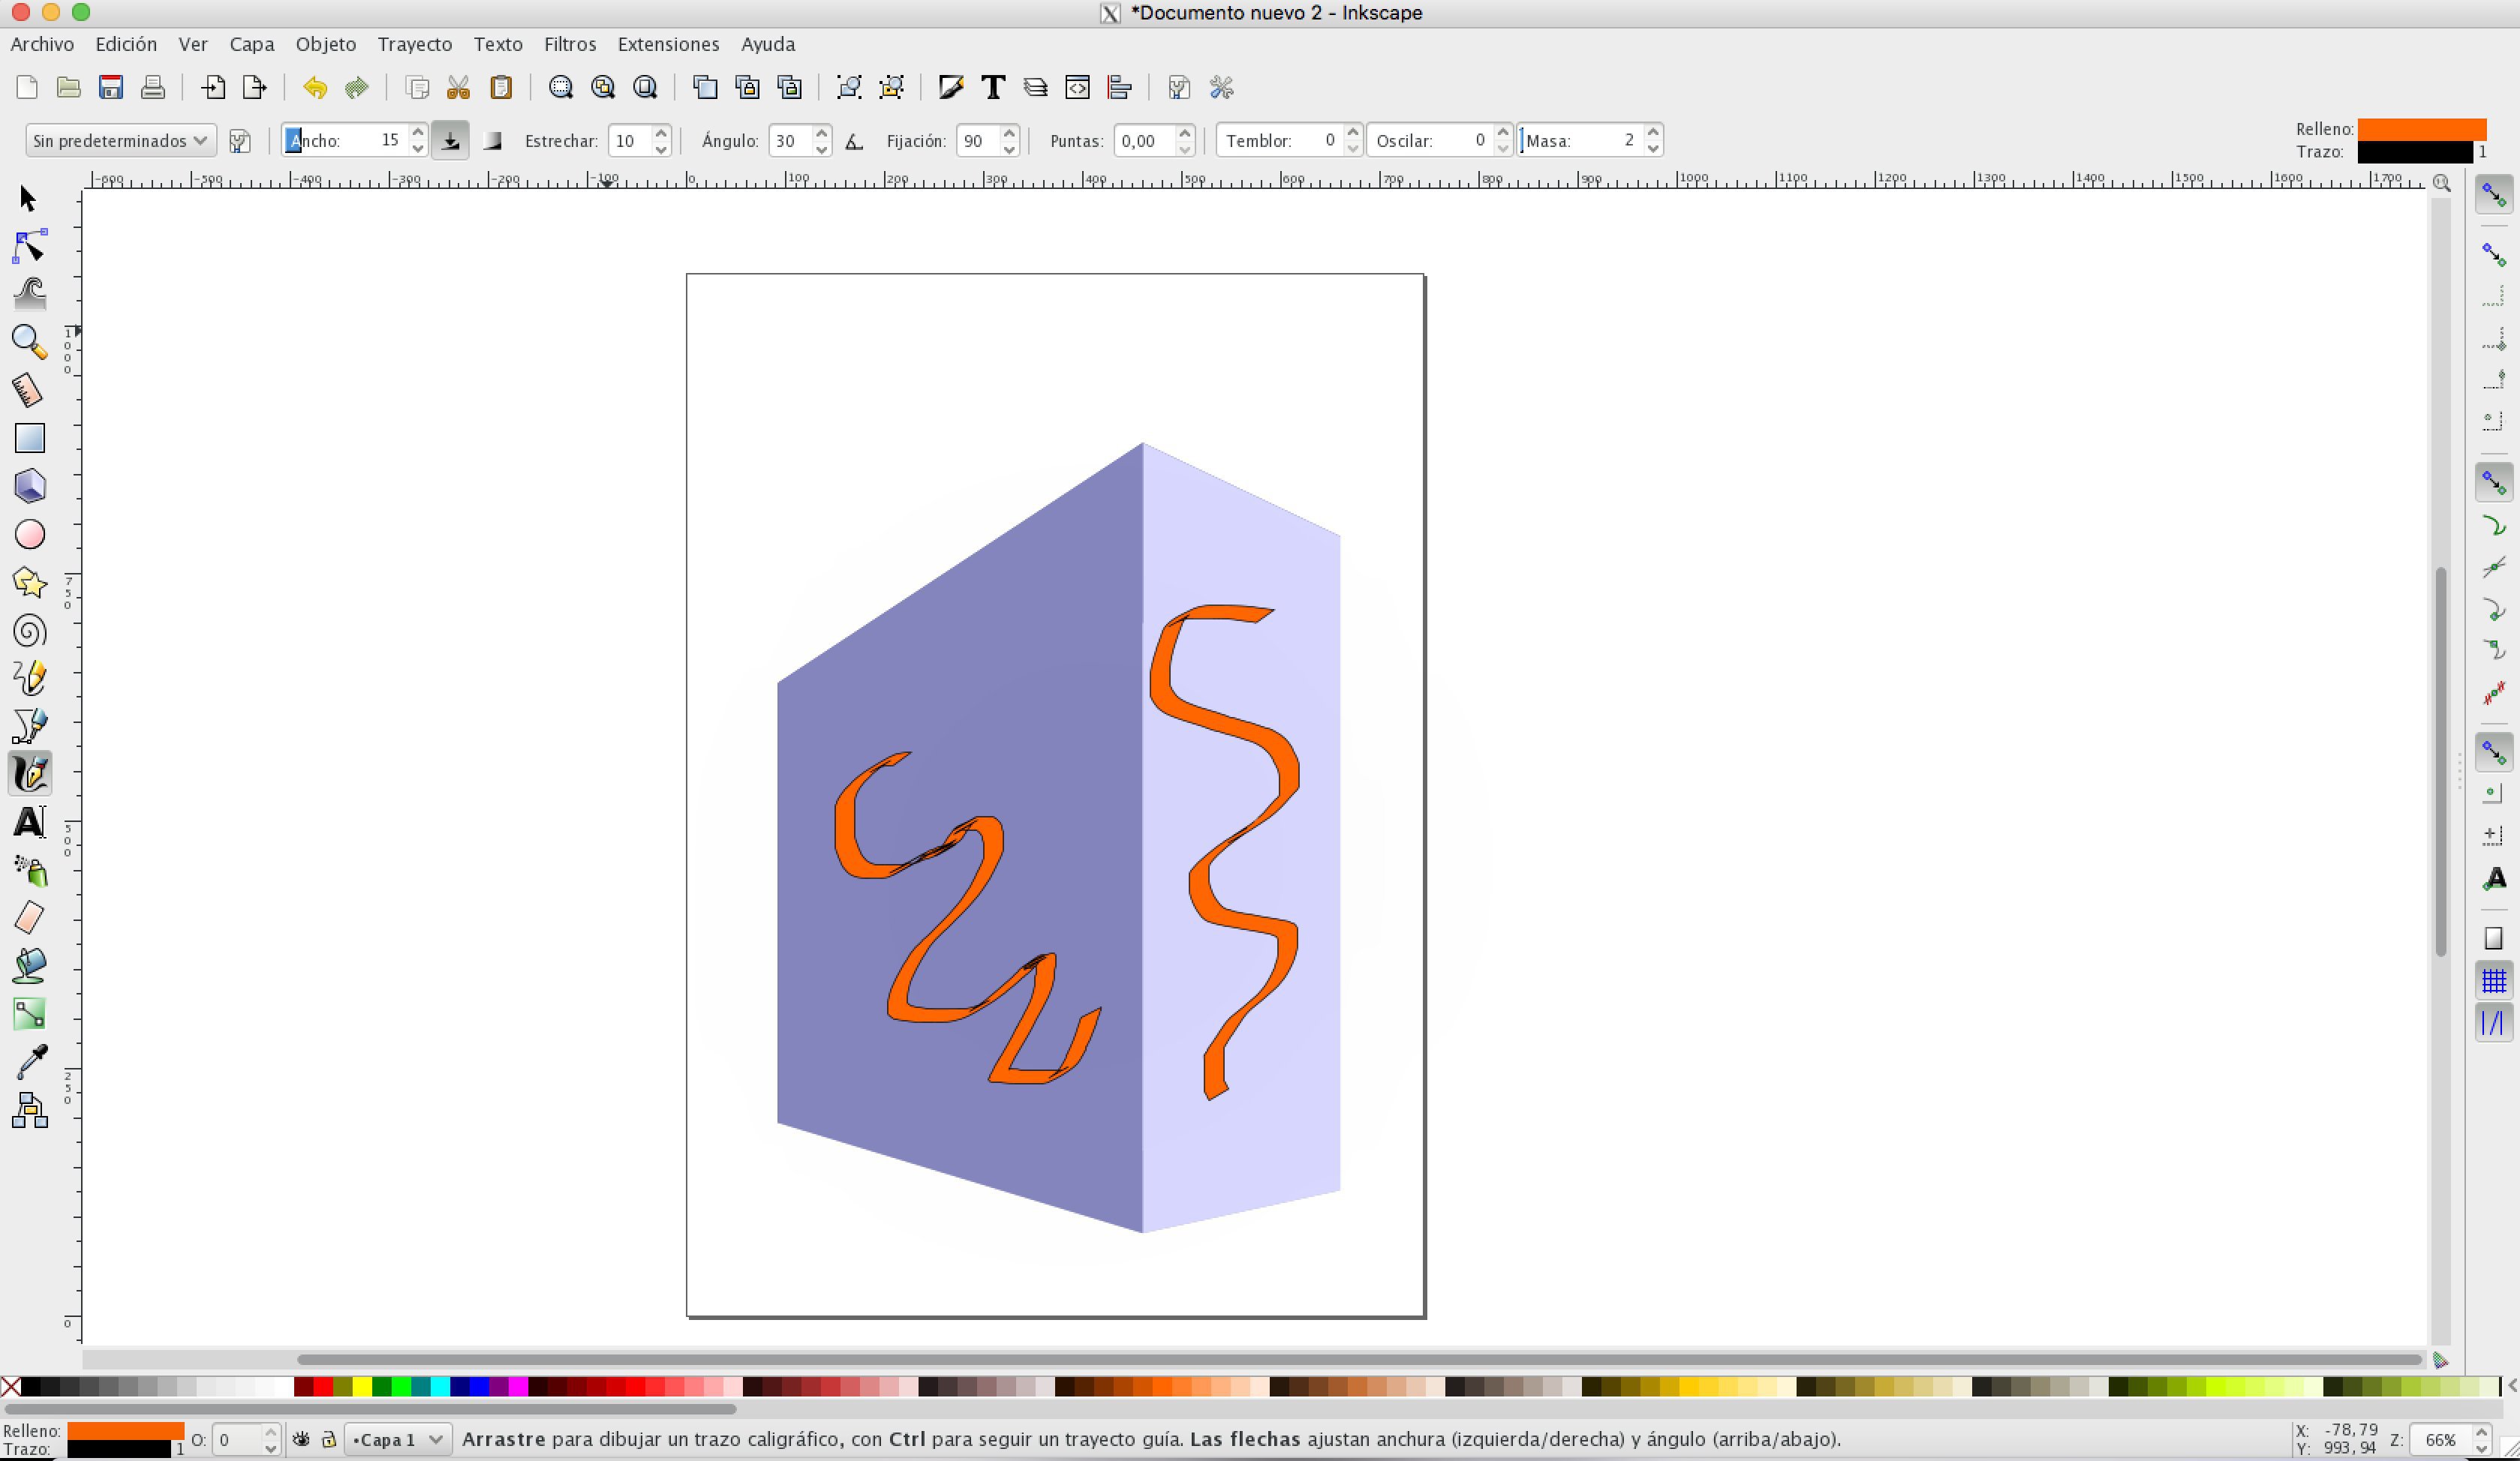Image resolution: width=2520 pixels, height=1461 pixels.
Task: Select the Calligraphy tool
Action: [x=29, y=773]
